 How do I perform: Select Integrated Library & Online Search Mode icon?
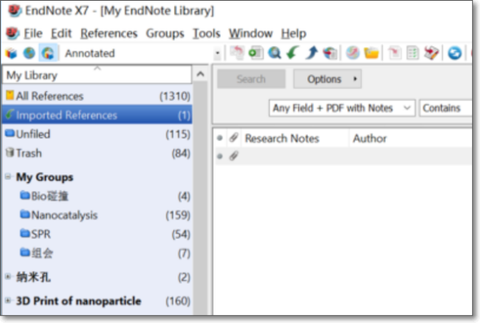(x=48, y=54)
